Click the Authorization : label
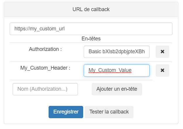183x129 pixels. (x=45, y=49)
